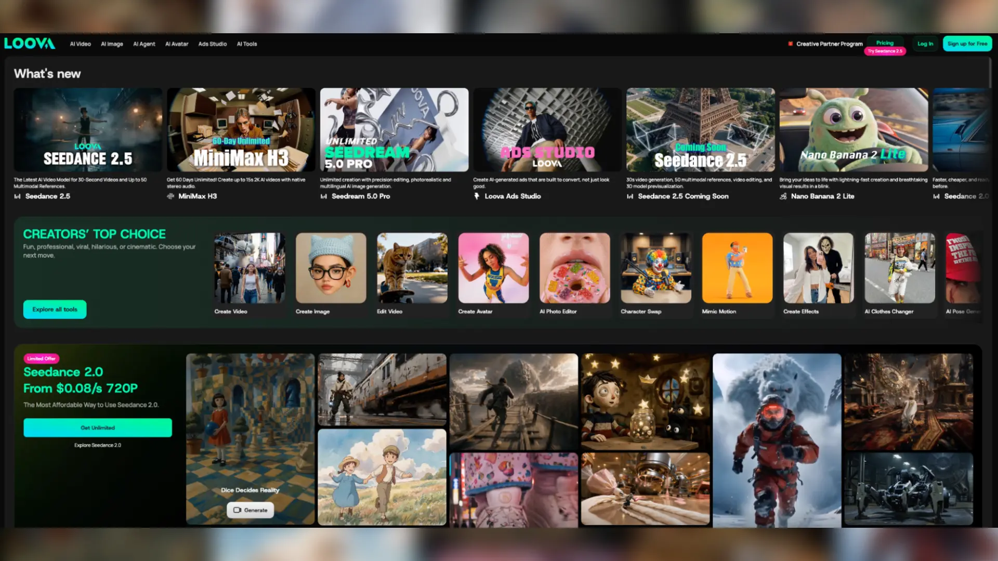Click the Seedream 5.0 Pro title

(361, 196)
